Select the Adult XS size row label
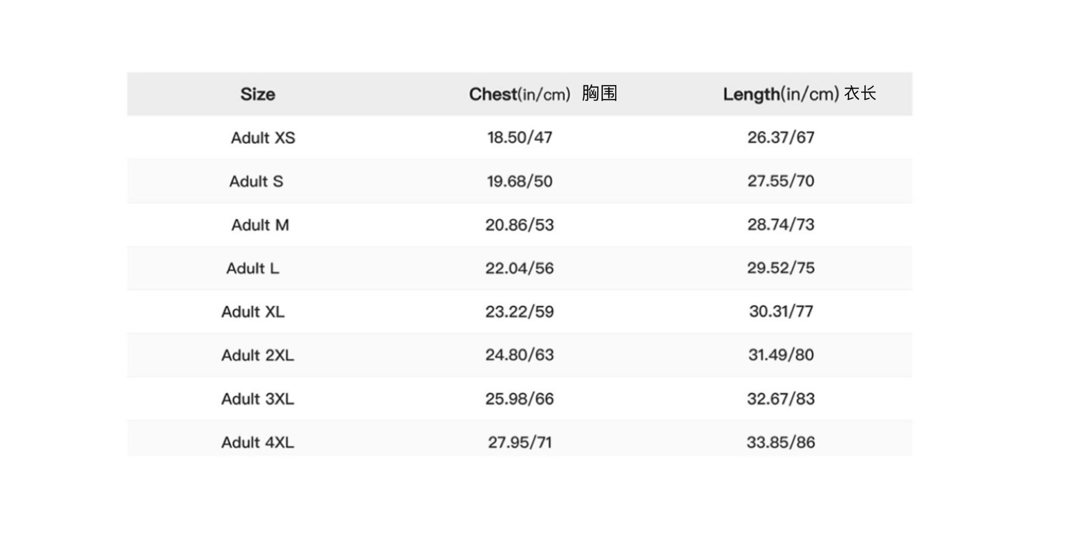This screenshot has height=542, width=1069. click(x=263, y=137)
